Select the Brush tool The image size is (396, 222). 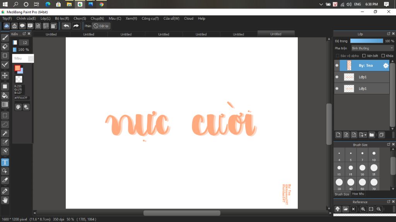pos(5,38)
